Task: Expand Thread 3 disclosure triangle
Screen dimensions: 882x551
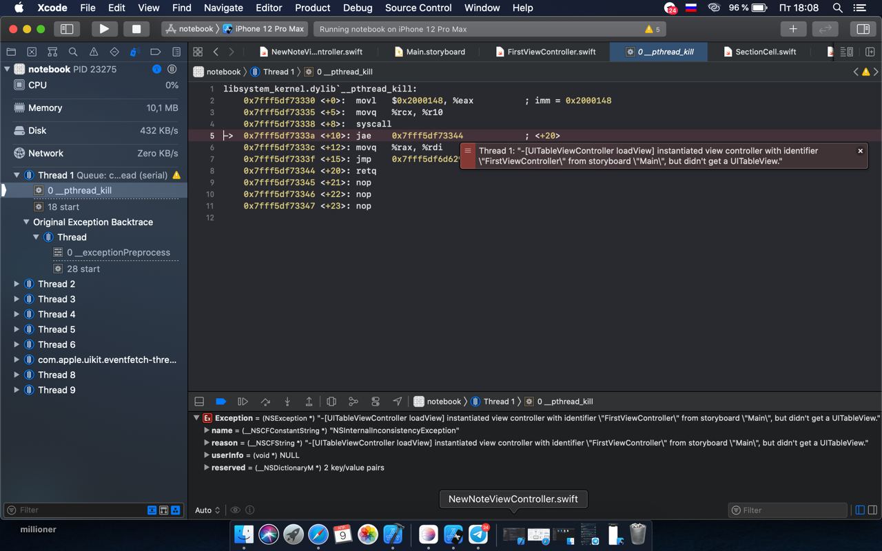Action: 17,299
